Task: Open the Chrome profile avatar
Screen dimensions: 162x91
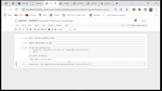Action: pos(151,10)
